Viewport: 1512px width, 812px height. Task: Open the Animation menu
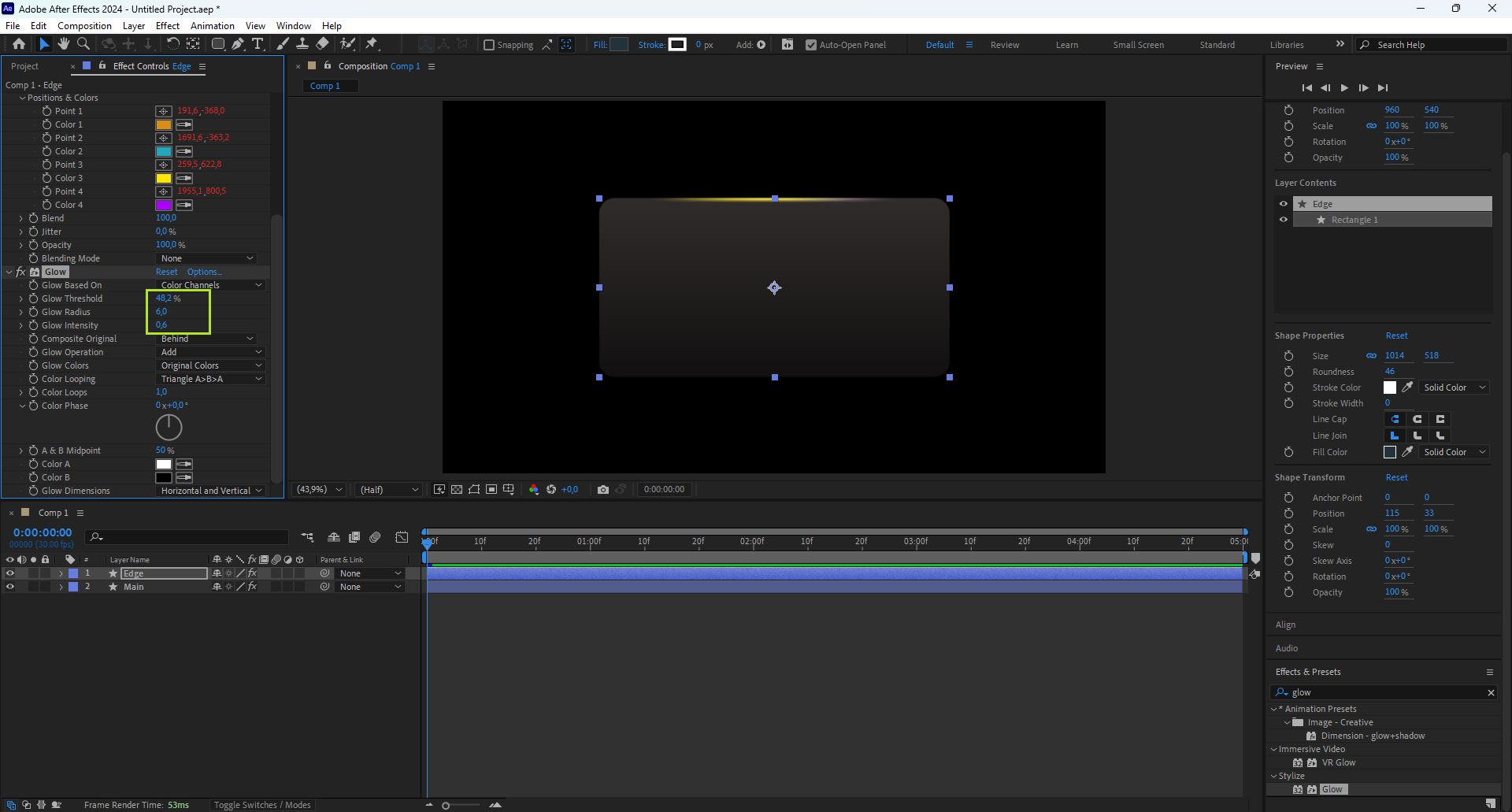(212, 26)
